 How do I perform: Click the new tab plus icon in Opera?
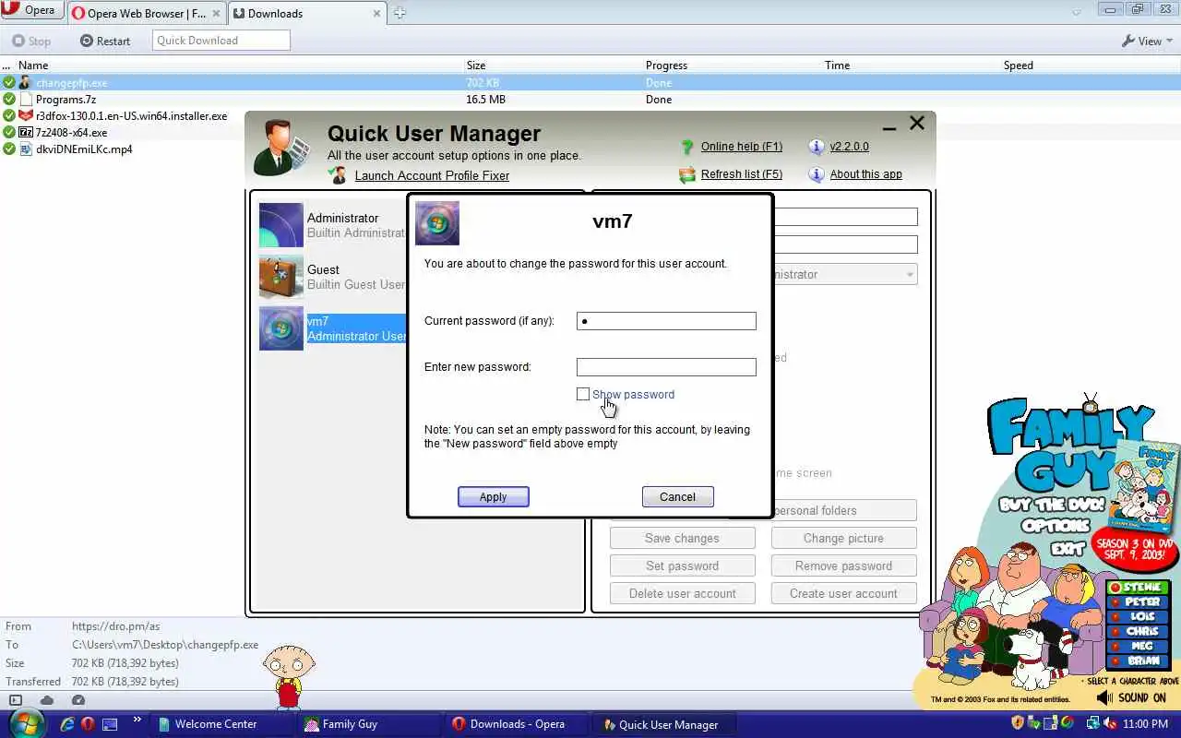coord(400,13)
